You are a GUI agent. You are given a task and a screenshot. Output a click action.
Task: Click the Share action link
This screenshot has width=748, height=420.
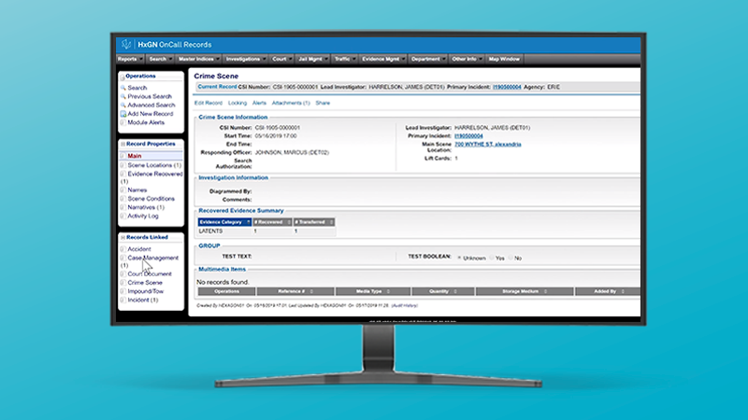click(323, 103)
